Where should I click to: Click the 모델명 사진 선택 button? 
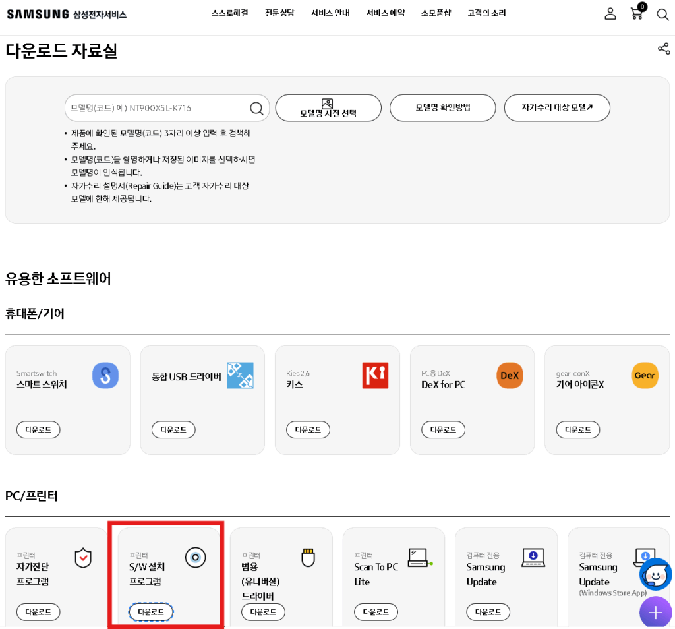(328, 108)
